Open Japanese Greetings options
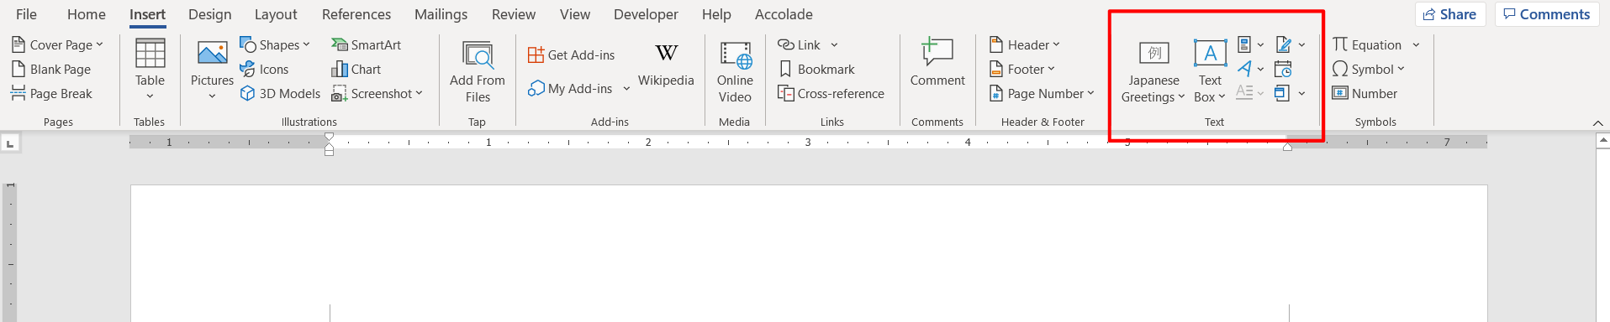Viewport: 1610px width, 322px height. pos(1153,72)
